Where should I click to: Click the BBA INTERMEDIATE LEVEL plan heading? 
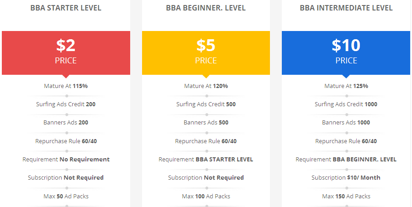point(346,8)
